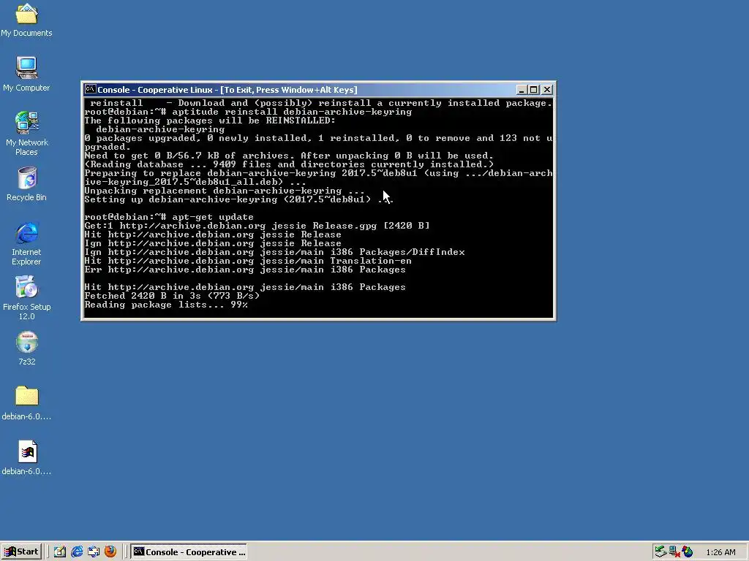The height and width of the screenshot is (561, 749).
Task: Click the 'apt-get update' command line
Action: tap(169, 217)
